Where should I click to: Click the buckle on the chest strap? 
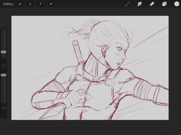[x=110, y=82]
